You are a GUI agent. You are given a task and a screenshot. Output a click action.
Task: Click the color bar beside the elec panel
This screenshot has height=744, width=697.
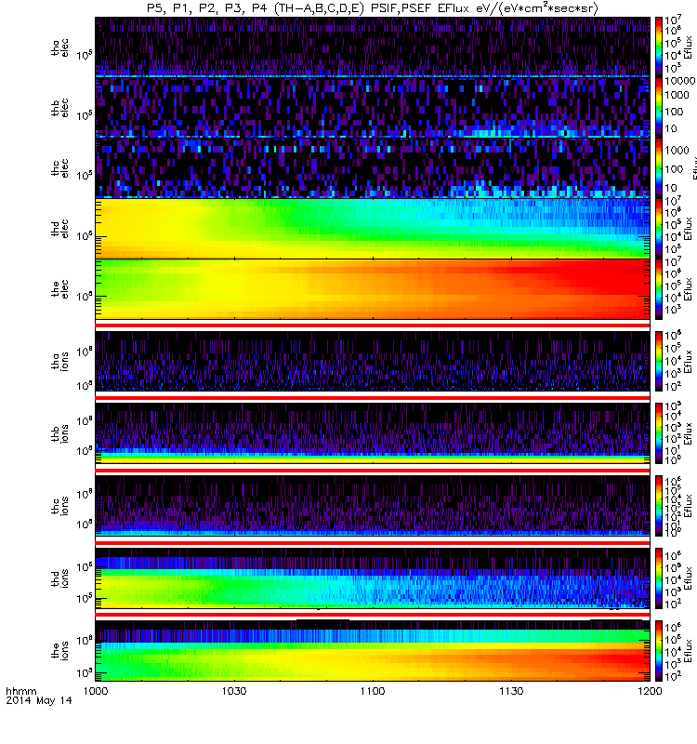coord(659,288)
